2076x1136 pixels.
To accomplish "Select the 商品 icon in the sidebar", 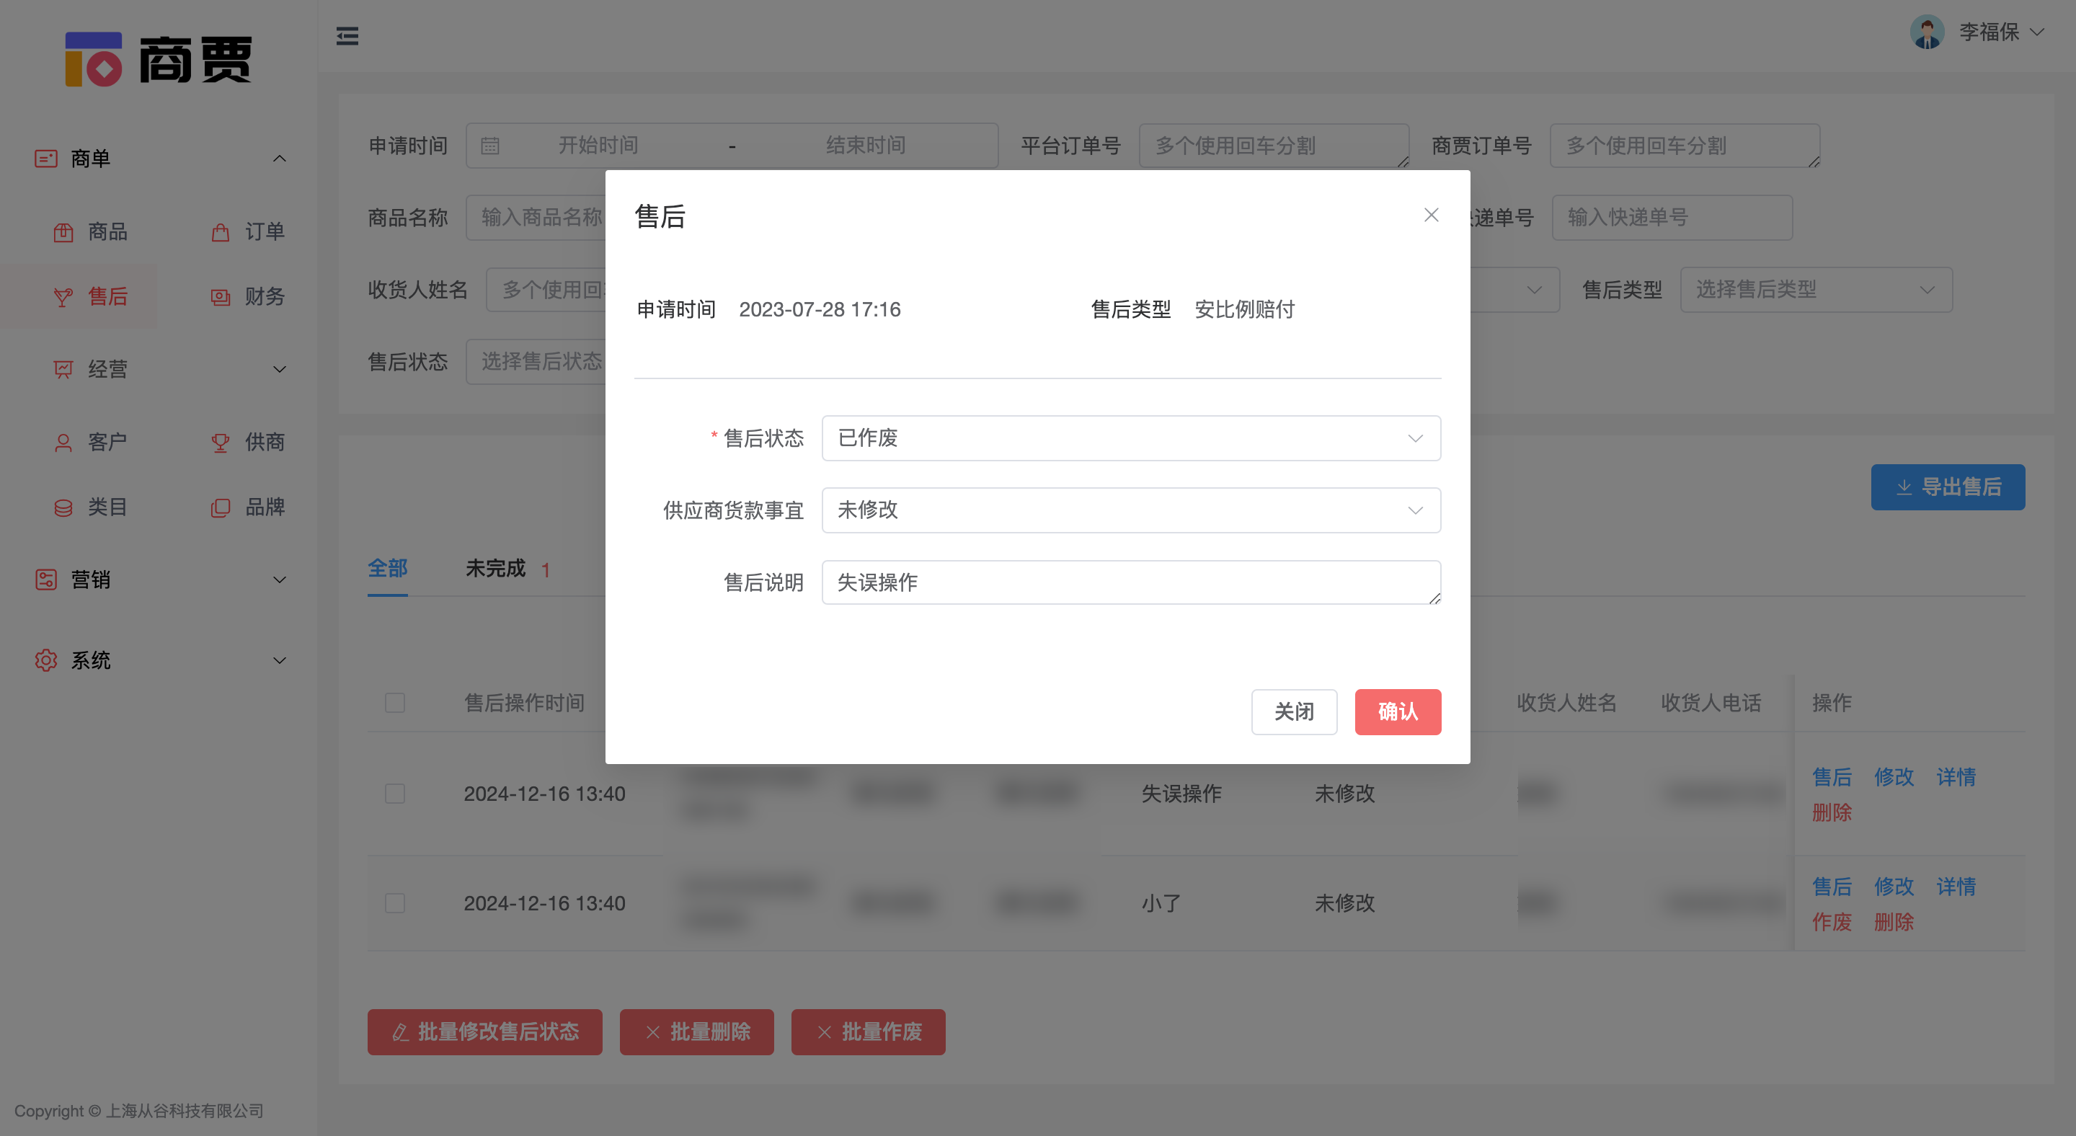I will pyautogui.click(x=63, y=232).
